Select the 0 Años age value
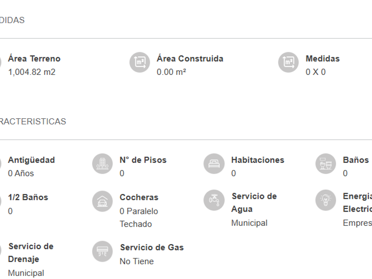This screenshot has height=279, width=372. pyautogui.click(x=21, y=173)
